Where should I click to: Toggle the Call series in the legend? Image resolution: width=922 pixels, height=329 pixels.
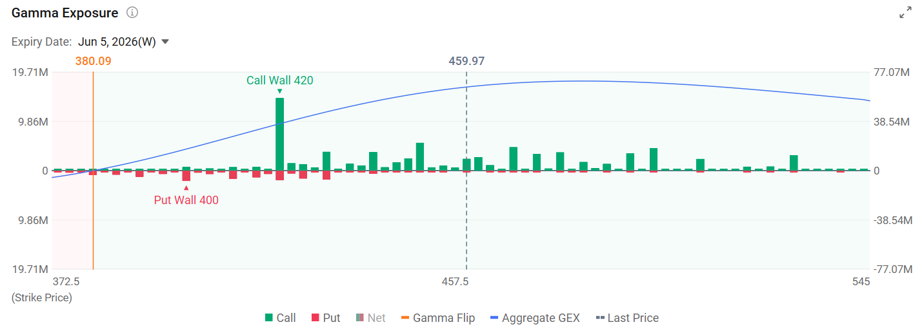[x=280, y=318]
